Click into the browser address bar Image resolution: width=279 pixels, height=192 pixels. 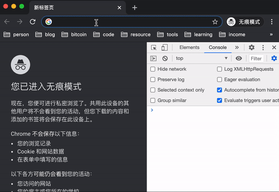132,22
